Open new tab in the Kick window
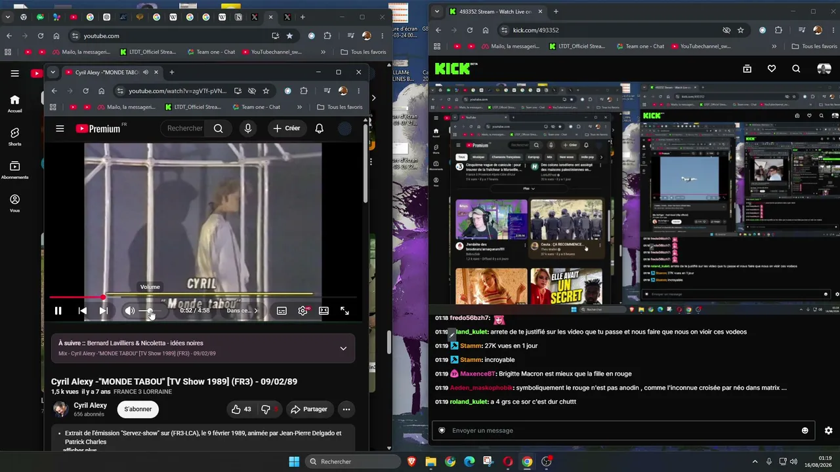 click(556, 11)
